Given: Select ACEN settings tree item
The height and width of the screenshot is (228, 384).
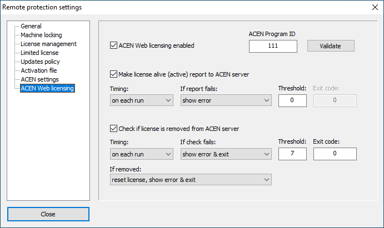Looking at the screenshot, I should [39, 79].
